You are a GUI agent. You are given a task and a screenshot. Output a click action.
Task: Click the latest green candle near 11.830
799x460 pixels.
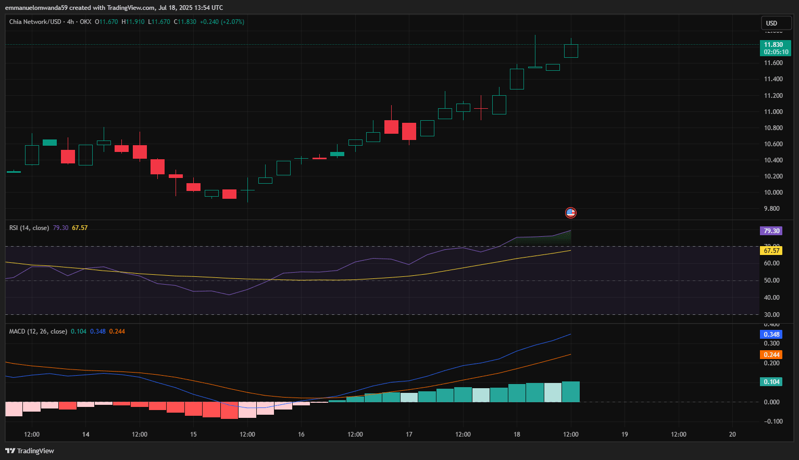click(x=571, y=50)
